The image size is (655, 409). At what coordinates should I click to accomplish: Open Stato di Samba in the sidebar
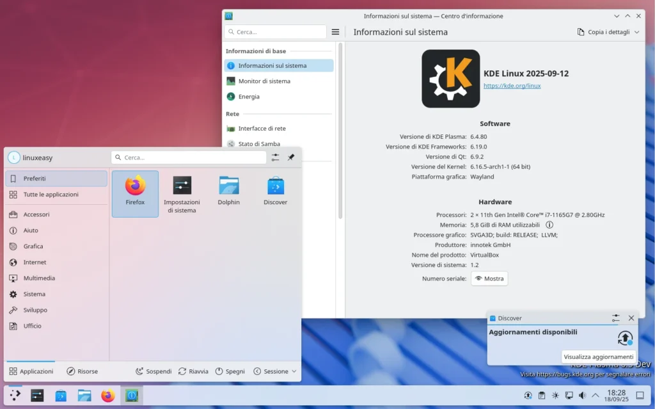[x=260, y=143]
